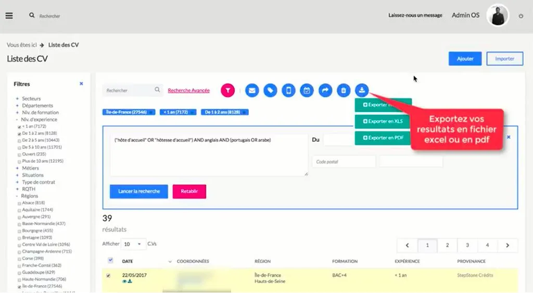
Task: Close the advanced search box
Action: tap(509, 137)
